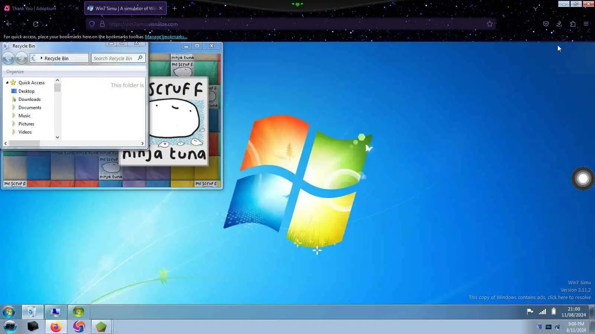Click the Recycle Bin taskbar button in simulator
595x334 pixels.
pos(32,312)
